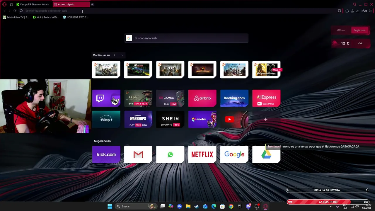Image resolution: width=375 pixels, height=211 pixels.
Task: Focus the address bar field
Action: tap(179, 11)
